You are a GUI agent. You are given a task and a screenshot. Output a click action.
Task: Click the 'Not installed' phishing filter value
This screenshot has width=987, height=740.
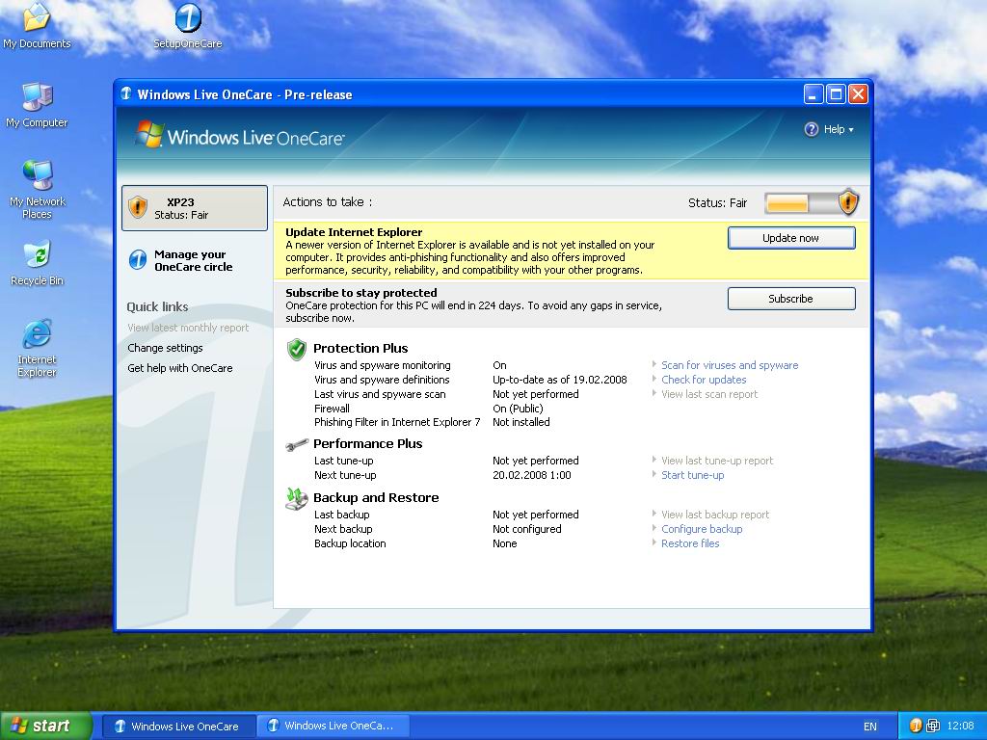[x=521, y=422]
